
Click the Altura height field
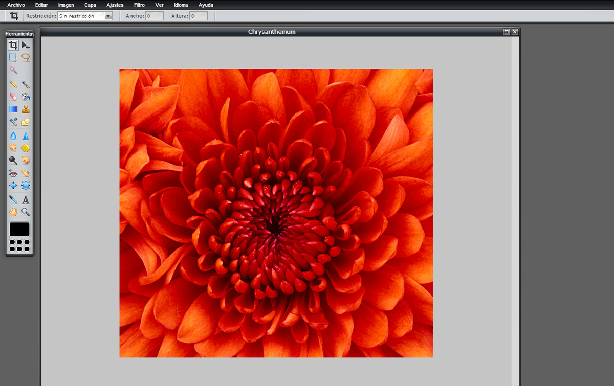tap(199, 16)
